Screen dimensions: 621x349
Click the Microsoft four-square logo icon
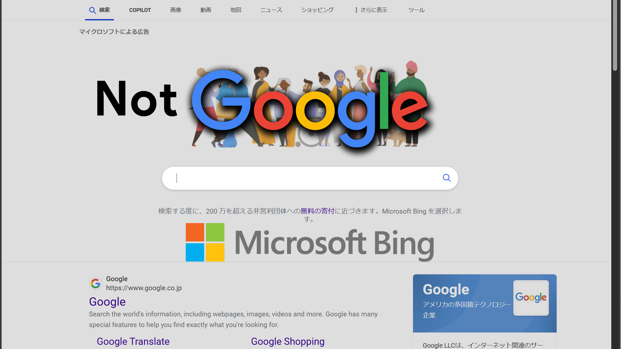click(x=205, y=242)
